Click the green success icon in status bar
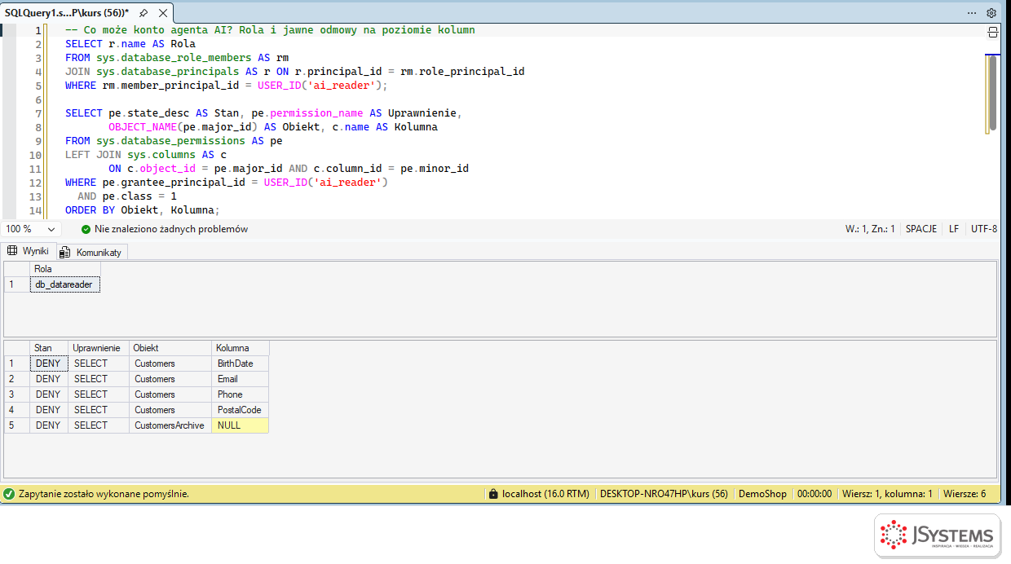Image resolution: width=1011 pixels, height=564 pixels. [x=9, y=494]
